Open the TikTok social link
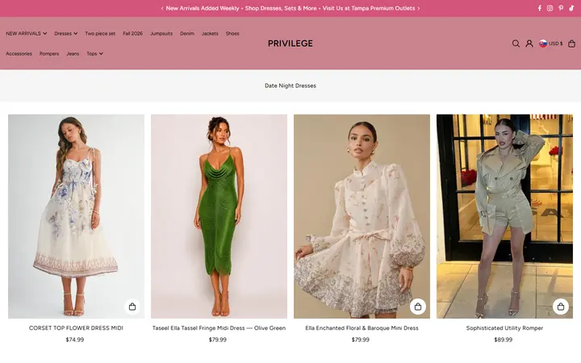Screen dimensions: 581x363 (x=572, y=8)
